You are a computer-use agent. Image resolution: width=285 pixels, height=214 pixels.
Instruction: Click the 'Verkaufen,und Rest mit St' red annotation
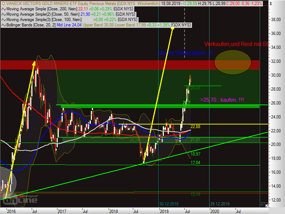(236, 44)
